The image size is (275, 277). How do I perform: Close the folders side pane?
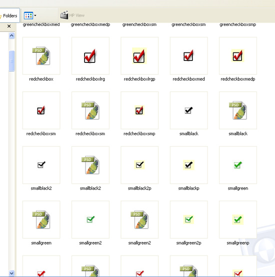point(9,26)
